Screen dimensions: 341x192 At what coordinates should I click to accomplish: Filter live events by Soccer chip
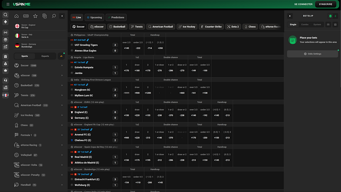[x=79, y=27]
